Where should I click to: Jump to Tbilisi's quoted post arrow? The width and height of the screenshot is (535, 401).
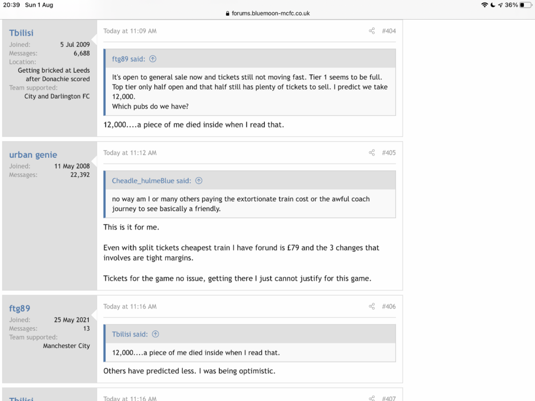[156, 334]
